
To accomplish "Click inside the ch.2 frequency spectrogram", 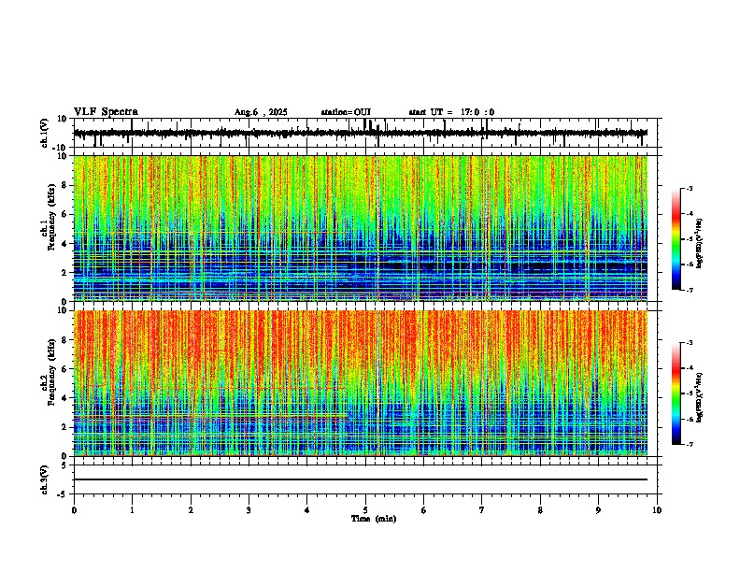I will click(361, 383).
